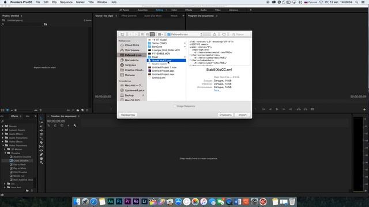Viewport: 369px width, 207px height.
Task: Click the Параметры options button
Action: [128, 115]
